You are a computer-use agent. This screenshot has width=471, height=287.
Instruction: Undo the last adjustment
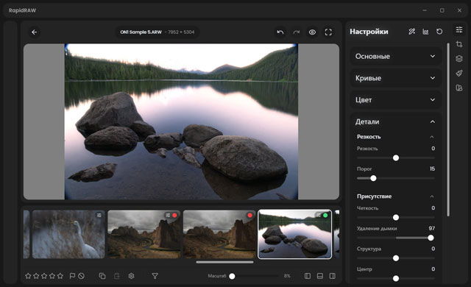(280, 32)
